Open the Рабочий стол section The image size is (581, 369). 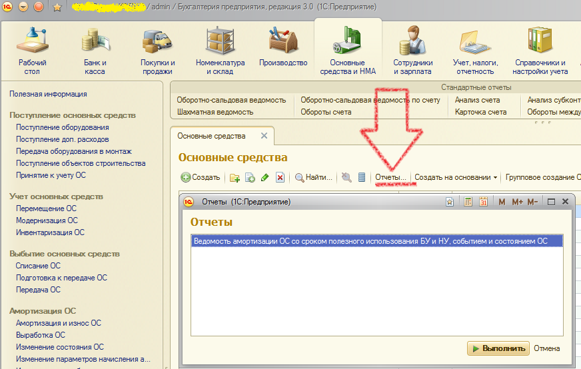pos(32,51)
